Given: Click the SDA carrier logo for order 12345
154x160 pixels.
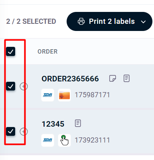Looking at the screenshot, I should click(x=47, y=140).
